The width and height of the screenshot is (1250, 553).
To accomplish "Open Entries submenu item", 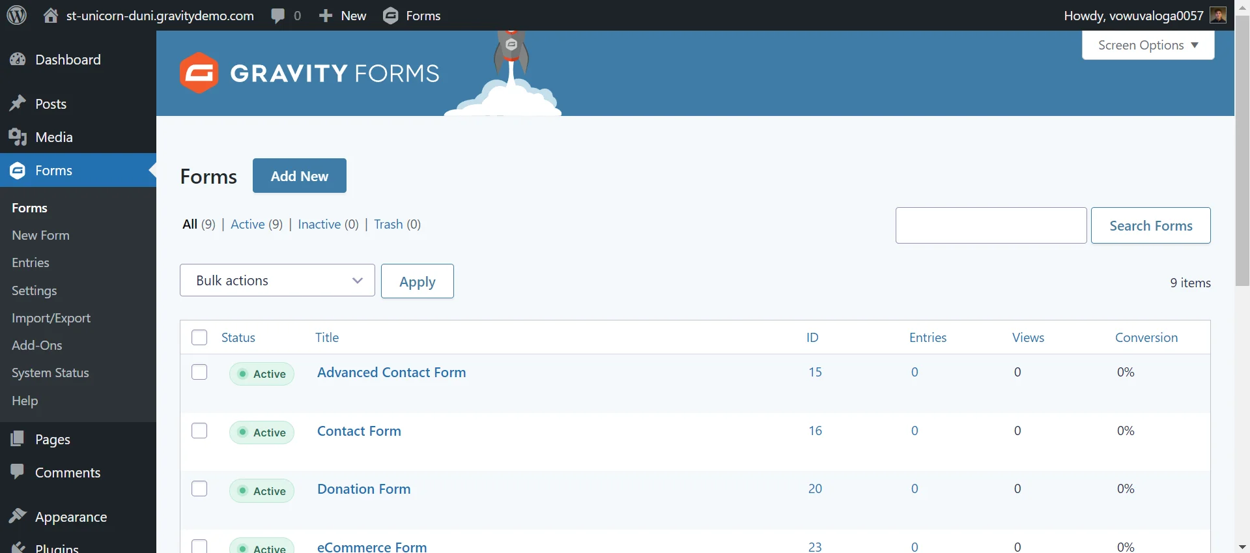I will pos(31,262).
